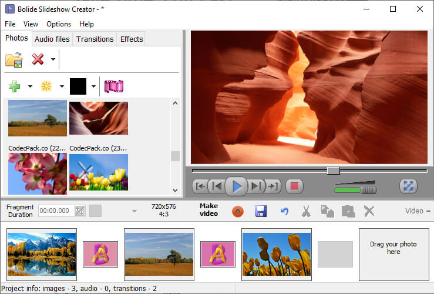
Task: Click the red disc Make video icon
Action: (237, 211)
